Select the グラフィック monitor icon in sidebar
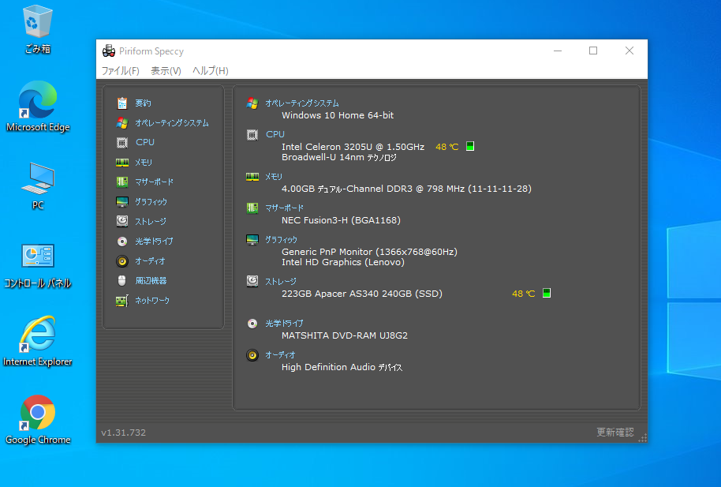Image resolution: width=721 pixels, height=487 pixels. tap(121, 201)
